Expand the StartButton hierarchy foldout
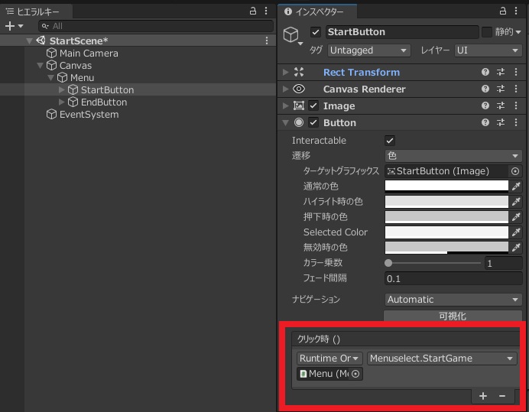Image resolution: width=529 pixels, height=412 pixels. 61,89
